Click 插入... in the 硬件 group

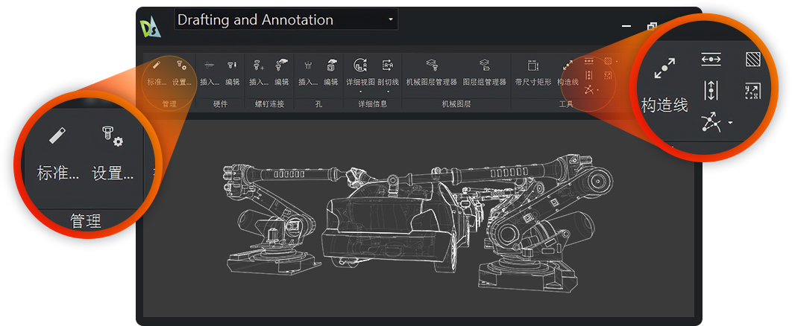[210, 74]
